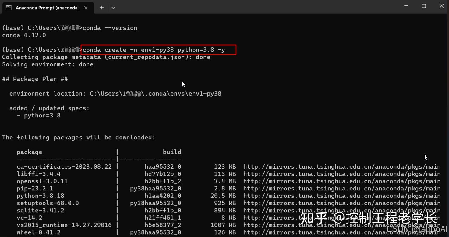Click the tsinghua mirror URL on ca-certificates line

coord(341,166)
